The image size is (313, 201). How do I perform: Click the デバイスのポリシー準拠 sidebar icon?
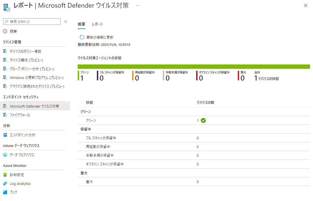pos(5,51)
